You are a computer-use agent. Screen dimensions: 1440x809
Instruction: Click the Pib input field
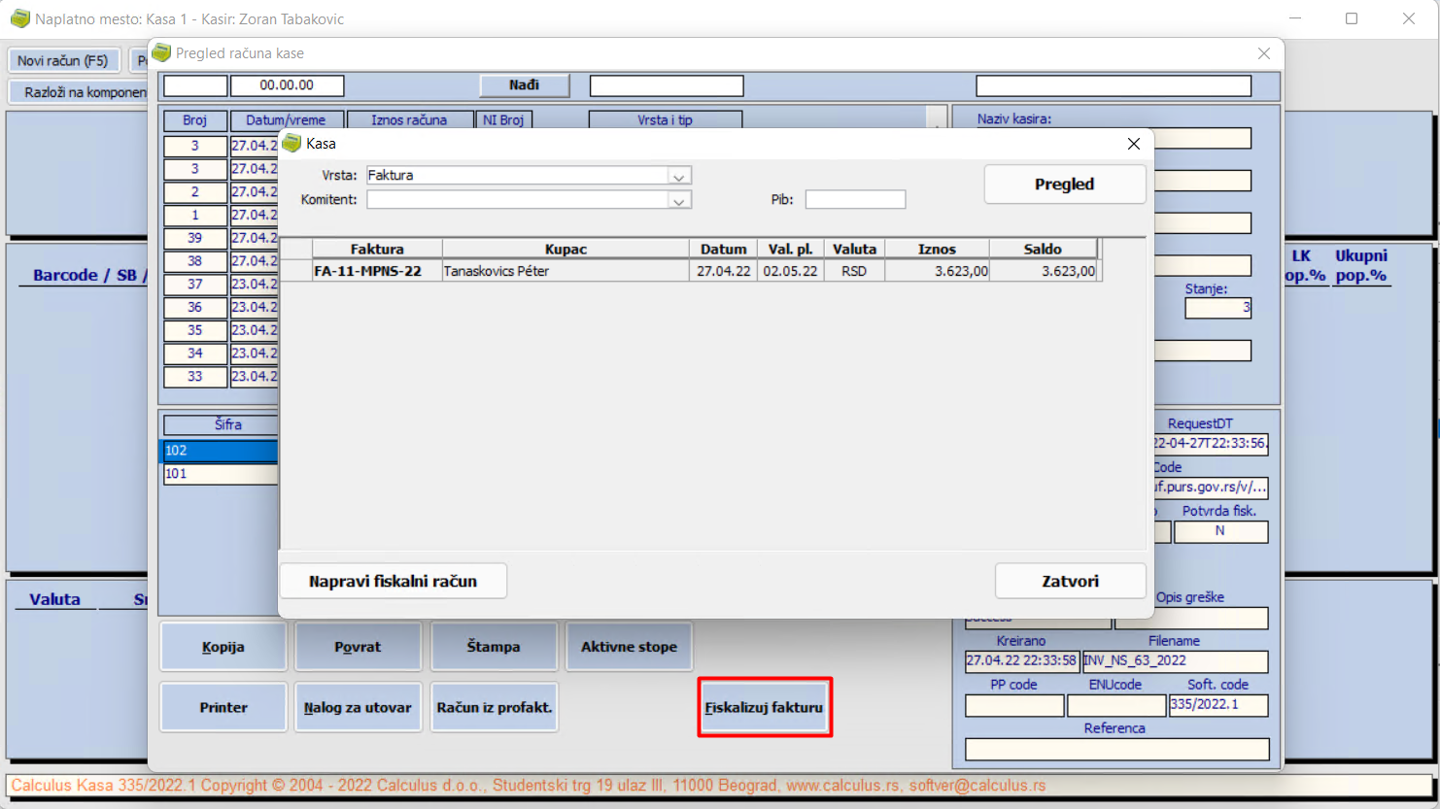[855, 199]
